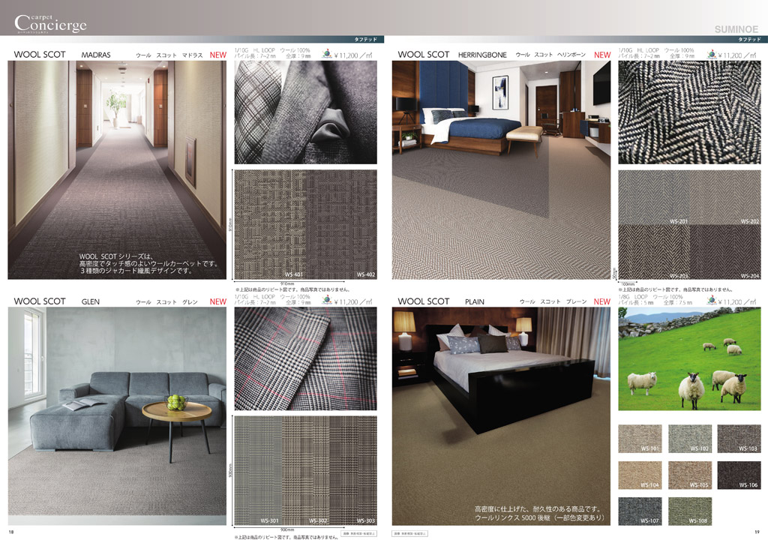Image resolution: width=768 pixels, height=543 pixels.
Task: Click the MADRAS product title
Action: point(96,55)
